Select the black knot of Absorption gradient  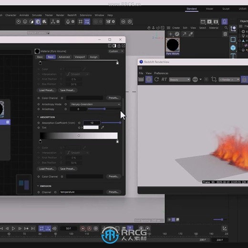40,141
